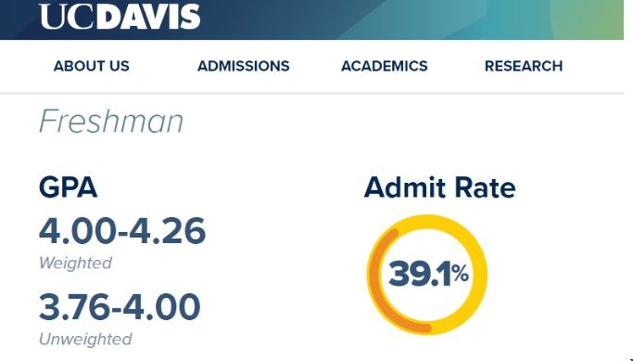Click the Unweighted label
This screenshot has height=361, width=633.
[x=85, y=339]
